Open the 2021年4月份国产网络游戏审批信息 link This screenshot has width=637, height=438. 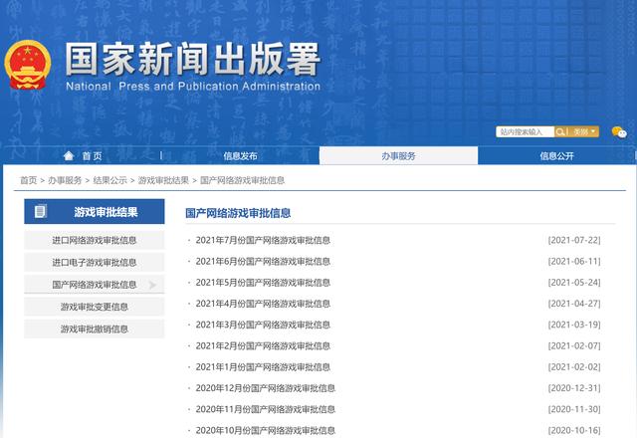(263, 304)
